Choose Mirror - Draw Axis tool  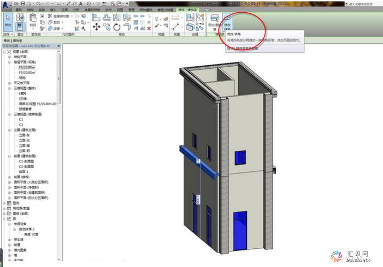click(127, 18)
